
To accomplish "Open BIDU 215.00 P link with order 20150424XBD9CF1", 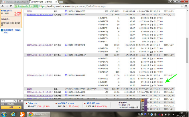I will pos(40,45).
